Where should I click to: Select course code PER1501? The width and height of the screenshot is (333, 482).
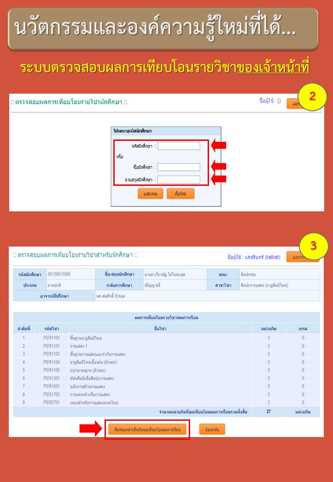click(x=51, y=386)
